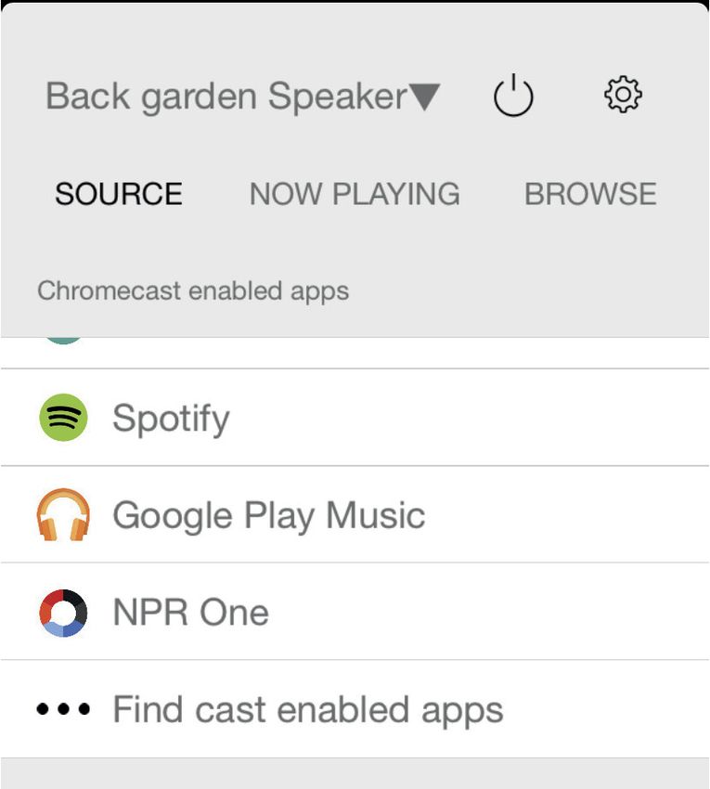Open the Back garden Speaker device name
Viewport: 710px width, 789px height.
(x=226, y=97)
